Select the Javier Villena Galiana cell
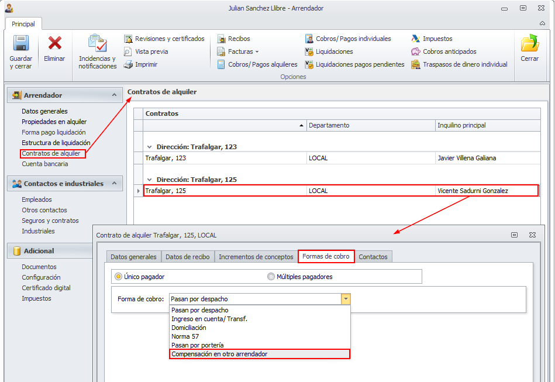This screenshot has width=555, height=382. pos(488,159)
